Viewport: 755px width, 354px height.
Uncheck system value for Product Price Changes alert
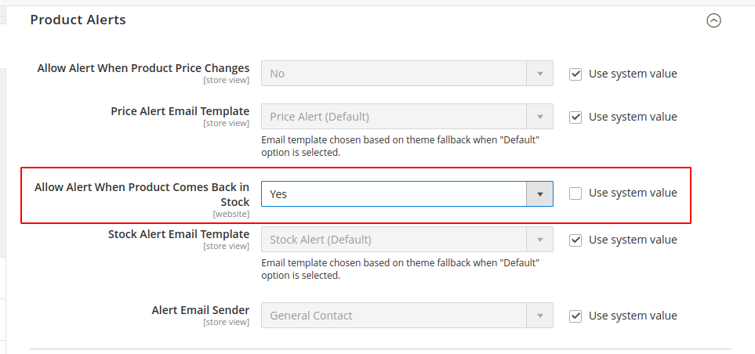[575, 74]
